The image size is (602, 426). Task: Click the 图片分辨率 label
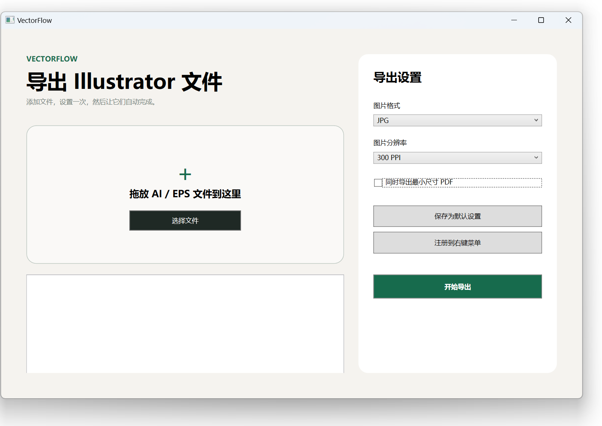coord(390,143)
